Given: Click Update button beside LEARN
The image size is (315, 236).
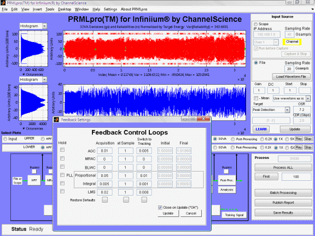Looking at the screenshot, I should (295, 129).
